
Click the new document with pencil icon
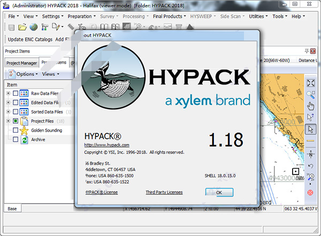(56, 27)
